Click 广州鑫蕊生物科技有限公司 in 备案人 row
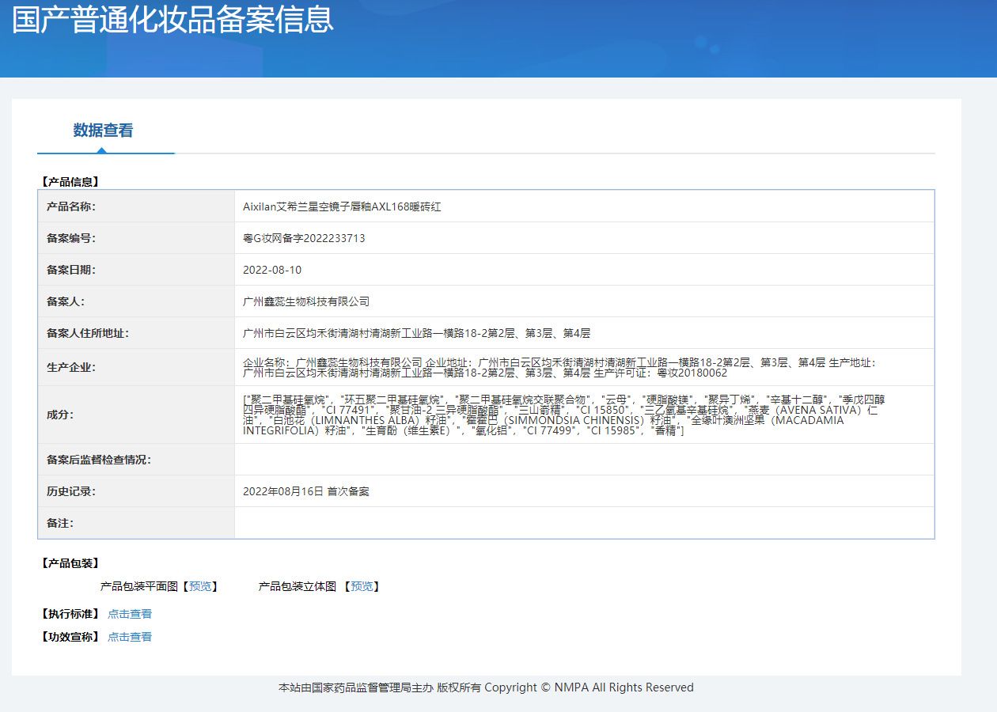 point(306,301)
